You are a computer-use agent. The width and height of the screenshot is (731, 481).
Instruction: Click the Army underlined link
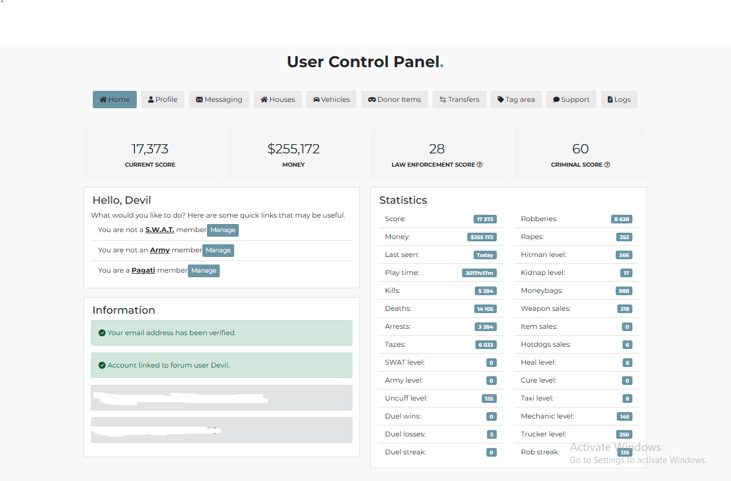coord(160,250)
